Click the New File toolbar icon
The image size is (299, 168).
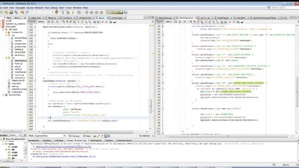pos(2,13)
